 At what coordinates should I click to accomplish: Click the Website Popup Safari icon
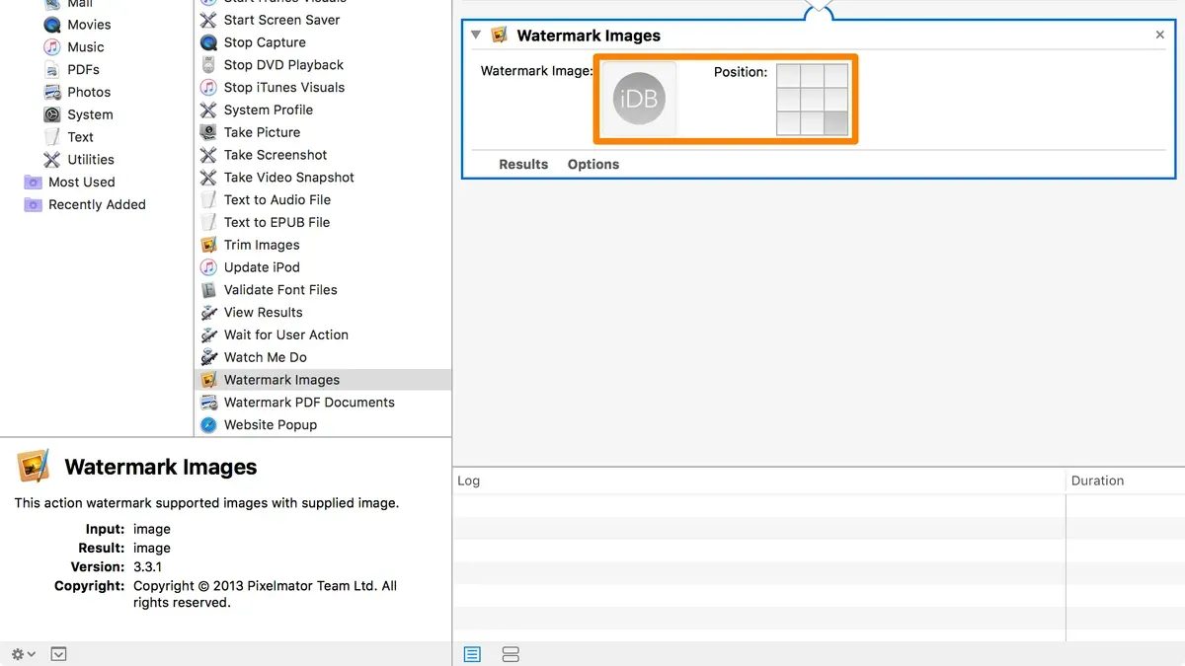tap(208, 425)
